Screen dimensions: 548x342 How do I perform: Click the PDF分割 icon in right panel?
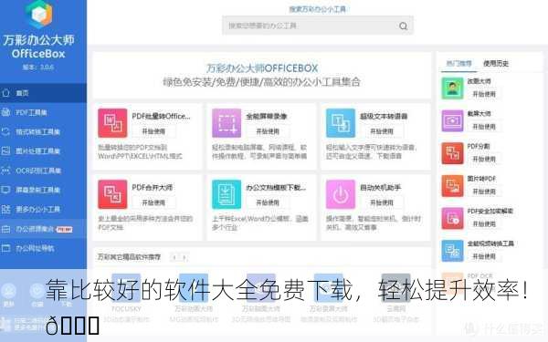tap(452, 153)
